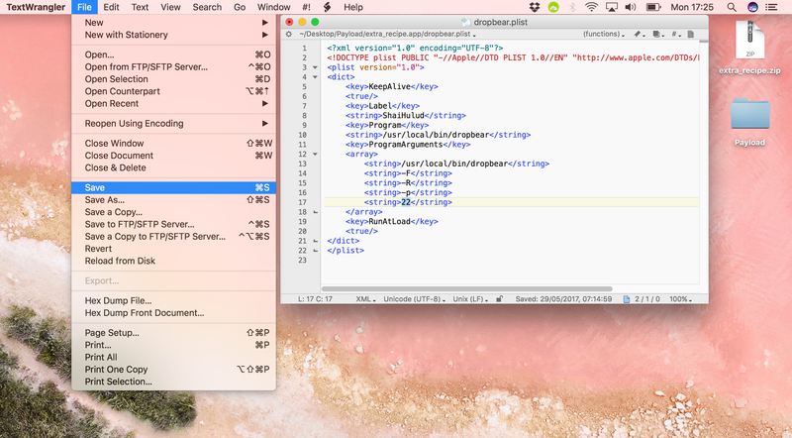Open the counterparts hash icon menu
This screenshot has height=438, width=792.
pyautogui.click(x=674, y=34)
